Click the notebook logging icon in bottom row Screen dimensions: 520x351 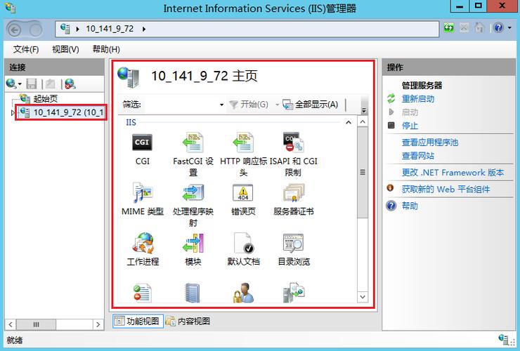[193, 293]
